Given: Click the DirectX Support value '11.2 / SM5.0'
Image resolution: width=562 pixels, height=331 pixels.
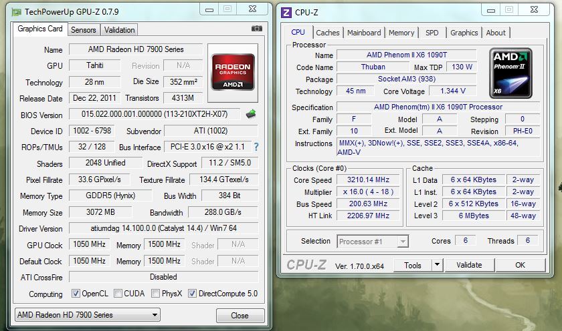Looking at the screenshot, I should pos(229,163).
